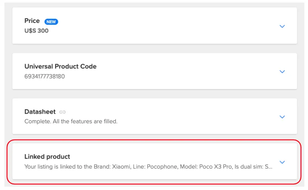Expand the Universal Product Code chevron
Viewport: 308px width, 190px height.
[x=282, y=72]
